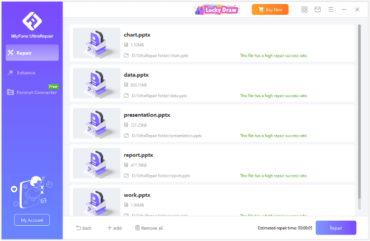Select the report.pptx thumbnail
Image resolution: width=370 pixels, height=241 pixels.
click(x=97, y=163)
